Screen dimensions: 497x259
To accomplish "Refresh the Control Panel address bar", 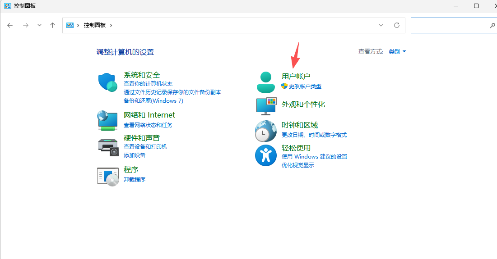I will click(397, 25).
